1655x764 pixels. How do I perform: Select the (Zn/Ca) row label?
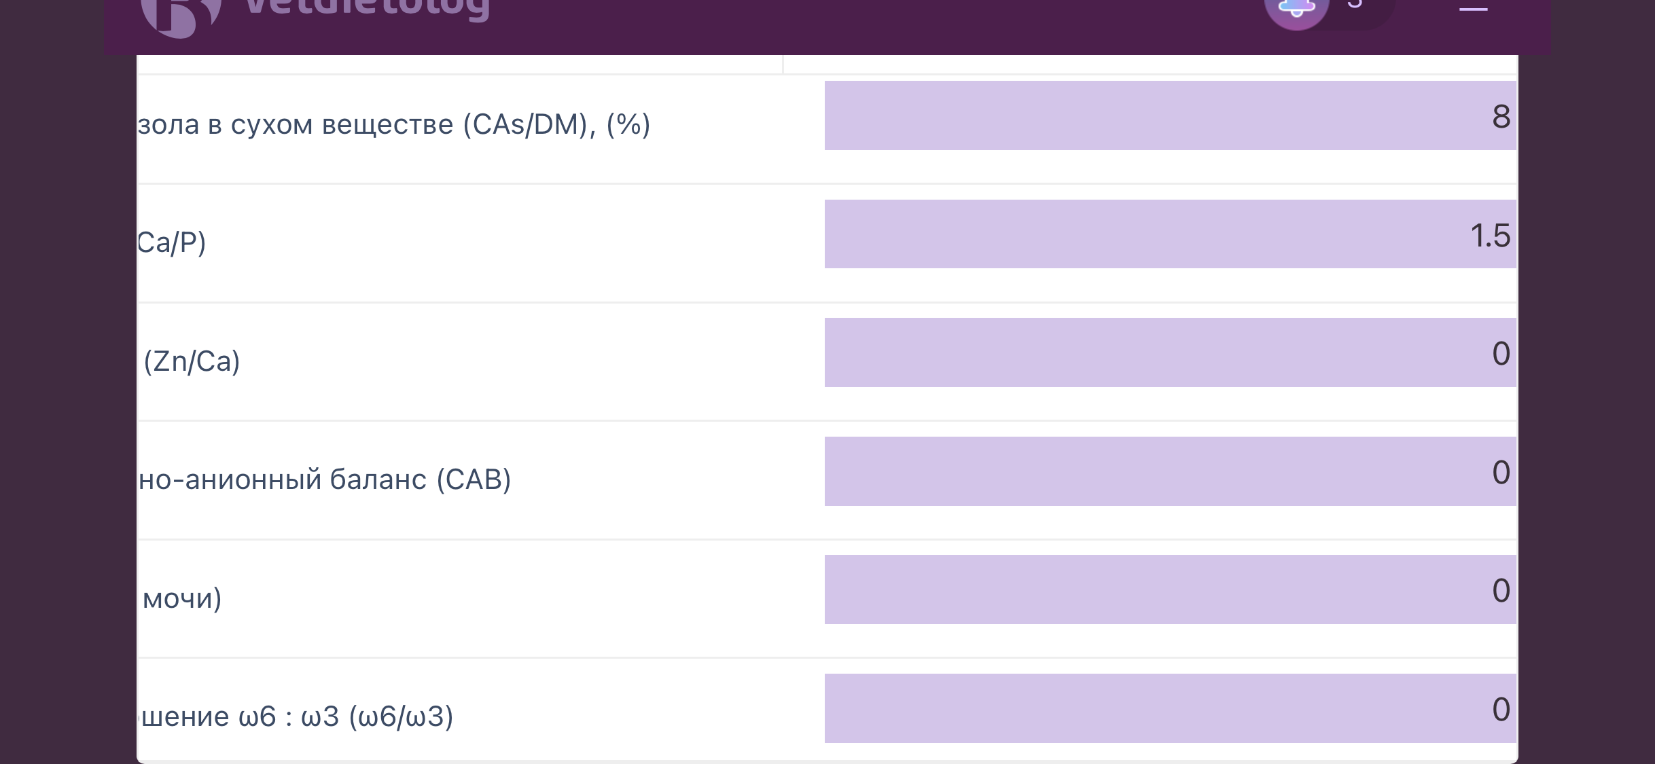click(192, 361)
